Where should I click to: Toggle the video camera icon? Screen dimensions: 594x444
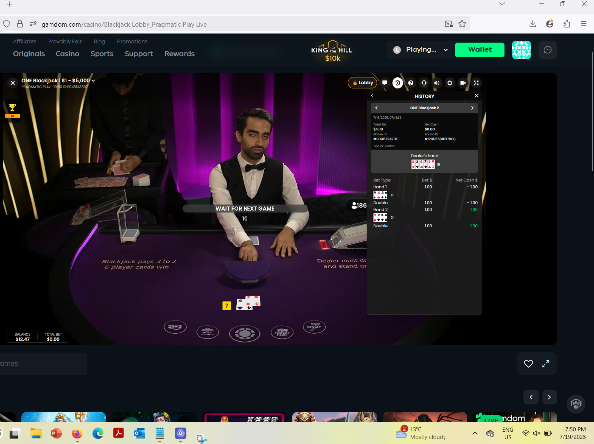(463, 83)
